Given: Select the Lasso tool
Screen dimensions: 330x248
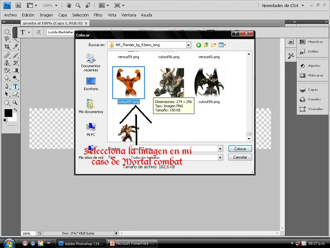Looking at the screenshot, I should click(x=7, y=39).
